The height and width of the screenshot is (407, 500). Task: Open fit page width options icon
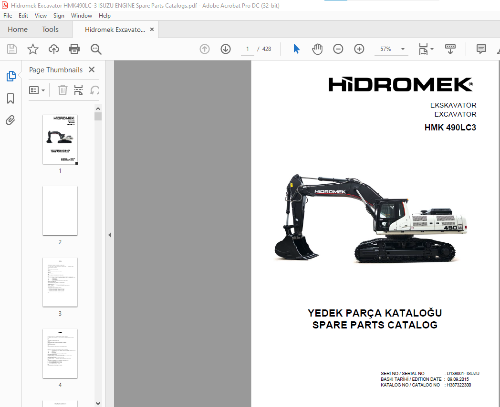click(x=423, y=49)
